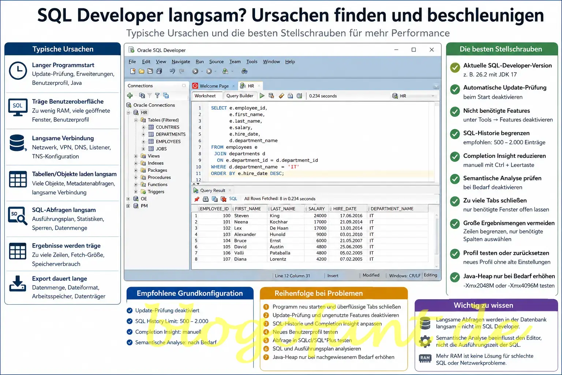The width and height of the screenshot is (562, 375).
Task: Click the Save toolbar icon
Action: (x=150, y=71)
